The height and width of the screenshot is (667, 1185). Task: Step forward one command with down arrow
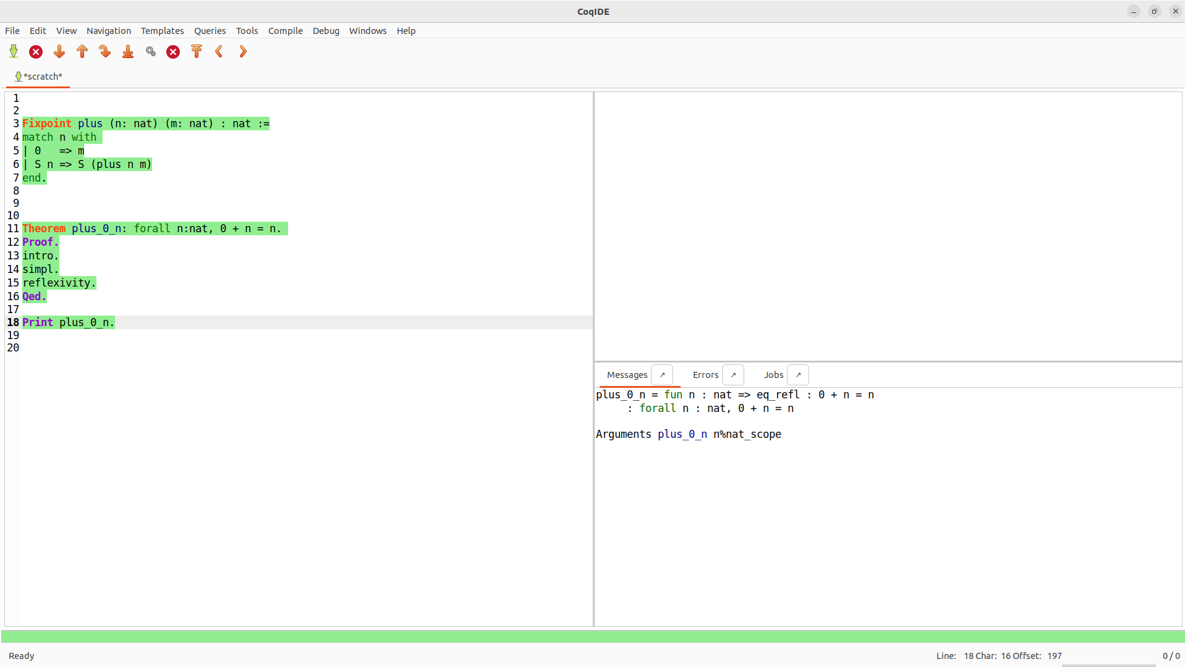pos(59,52)
